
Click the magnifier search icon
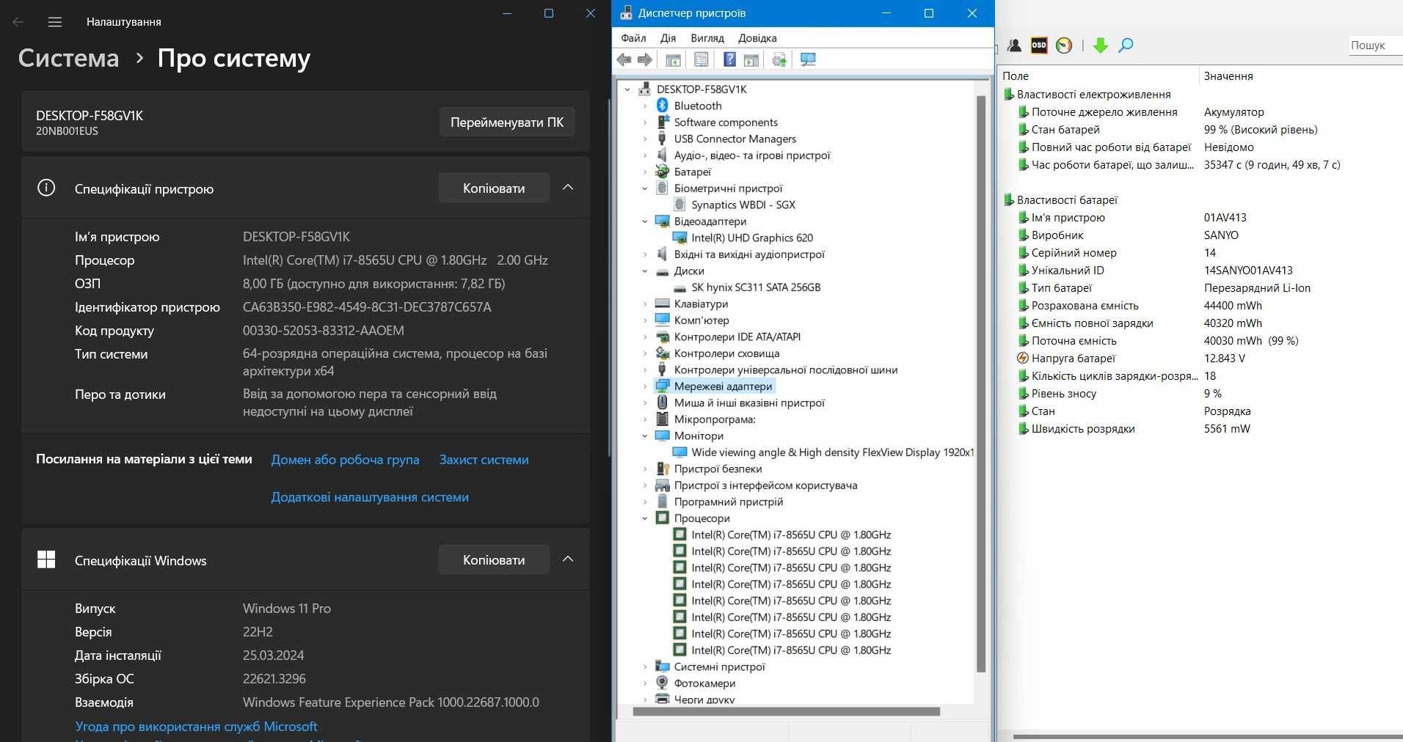pyautogui.click(x=1126, y=45)
